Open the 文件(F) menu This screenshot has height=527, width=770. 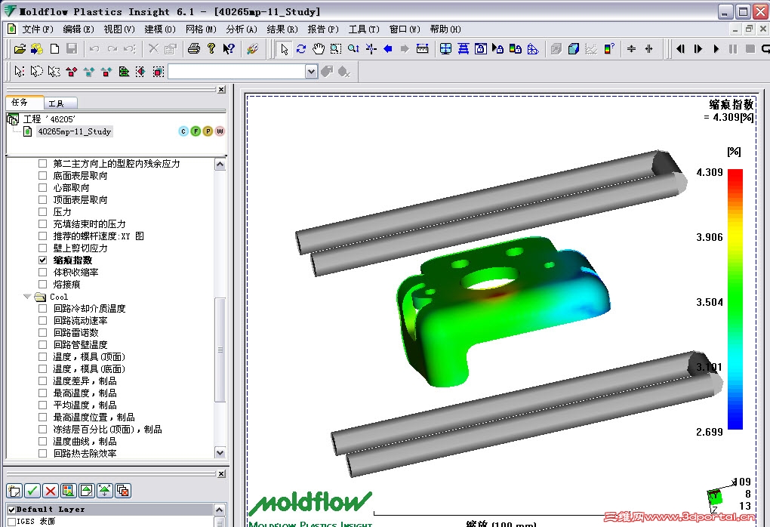click(x=37, y=29)
